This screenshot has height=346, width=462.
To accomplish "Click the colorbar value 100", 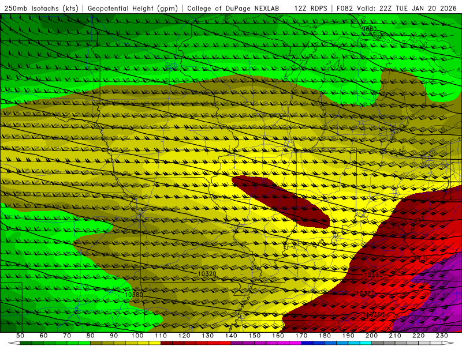I will pyautogui.click(x=137, y=336).
